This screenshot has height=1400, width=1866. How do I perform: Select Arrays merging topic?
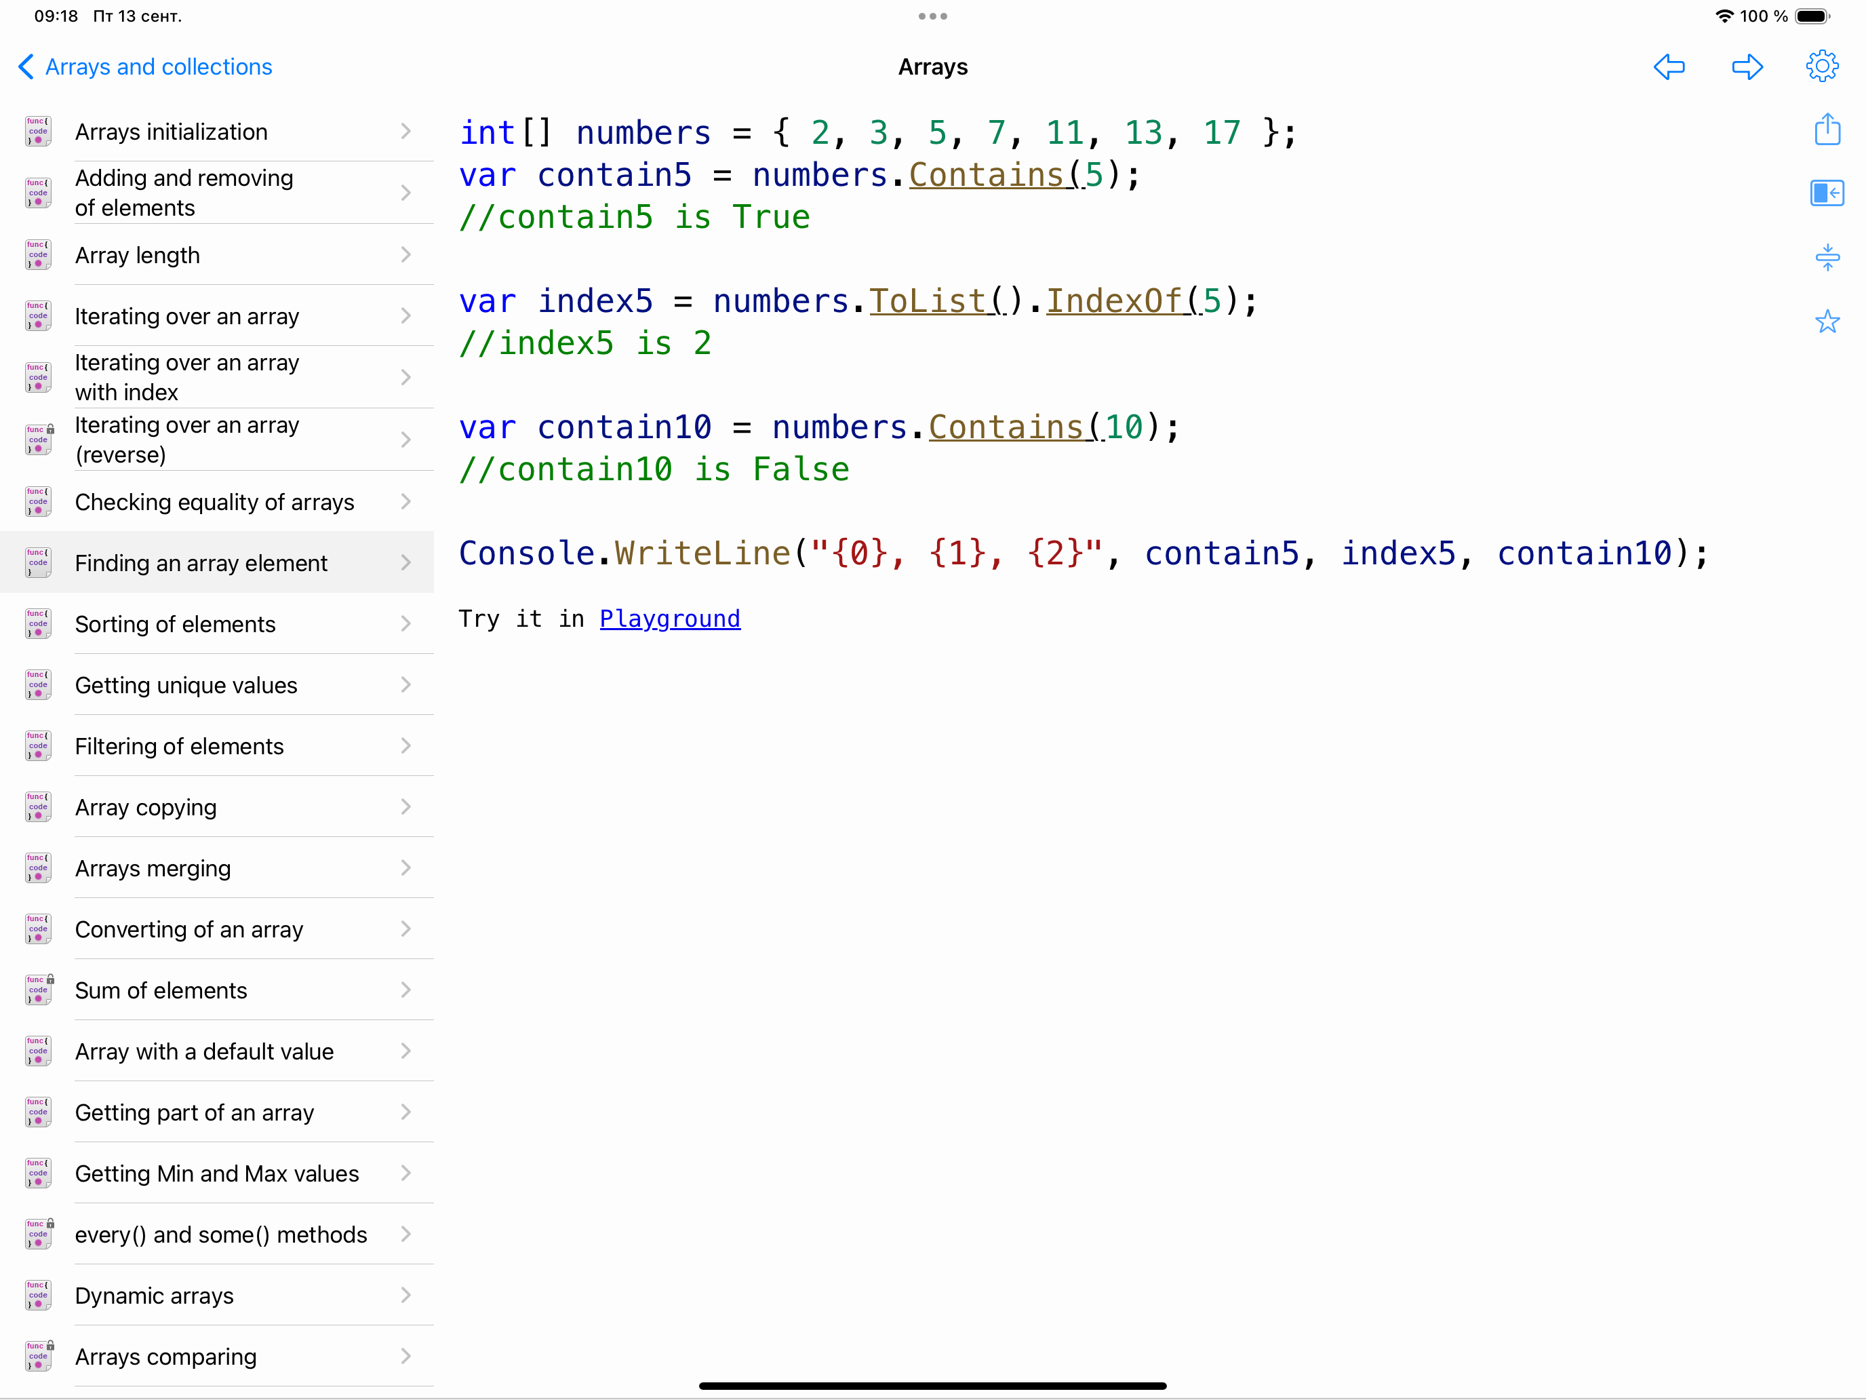click(217, 868)
